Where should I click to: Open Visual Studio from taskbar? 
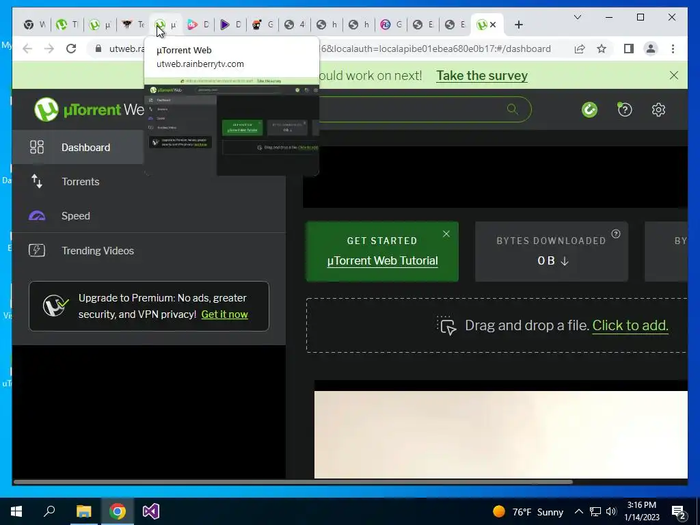[151, 511]
